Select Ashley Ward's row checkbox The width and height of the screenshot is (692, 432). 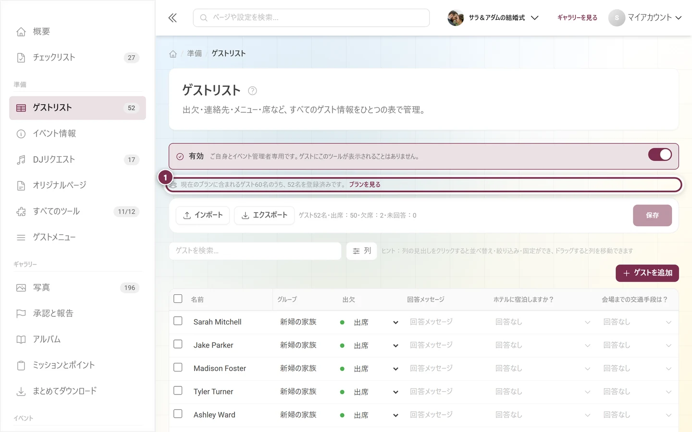(178, 413)
